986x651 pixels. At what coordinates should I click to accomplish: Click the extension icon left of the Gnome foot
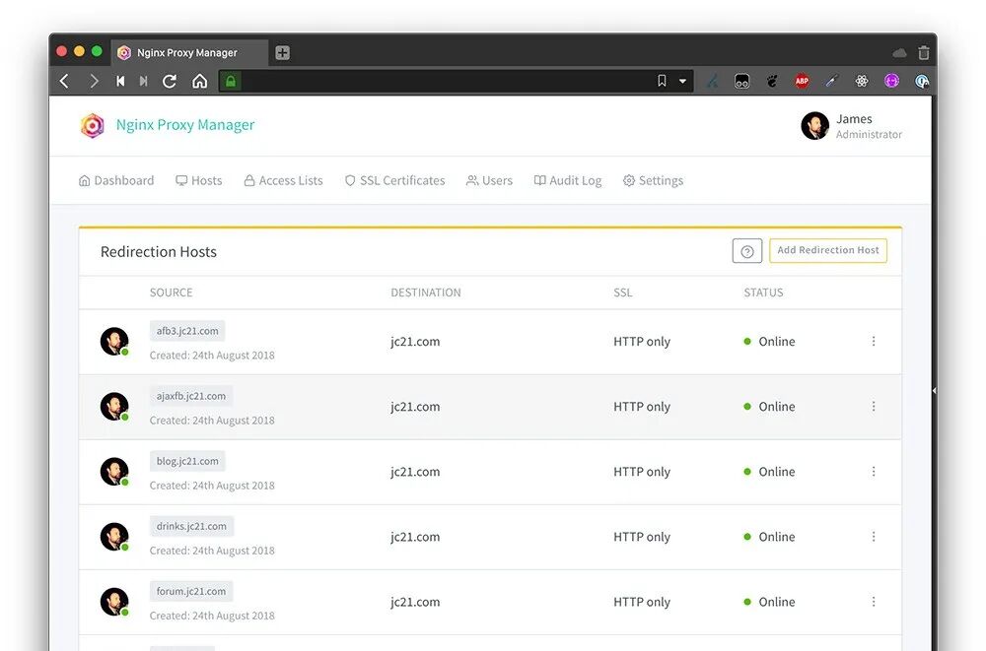742,81
